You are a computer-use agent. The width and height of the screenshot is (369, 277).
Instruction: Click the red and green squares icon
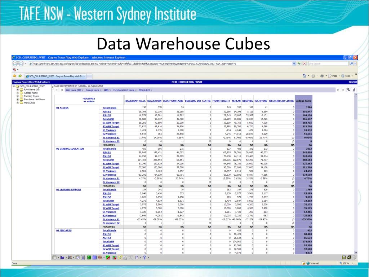pyautogui.click(x=115, y=258)
